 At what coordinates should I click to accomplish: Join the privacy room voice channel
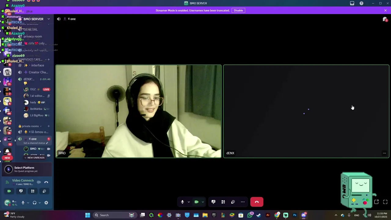[x=34, y=36]
